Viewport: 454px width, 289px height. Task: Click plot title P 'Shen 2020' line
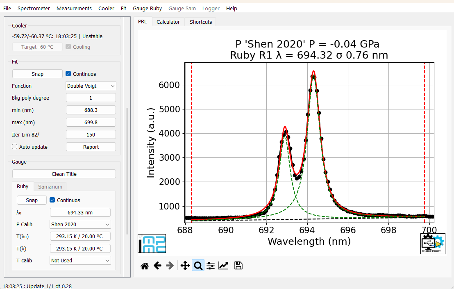[x=307, y=44]
